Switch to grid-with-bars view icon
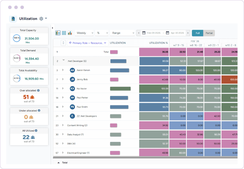This screenshot has width=244, height=169. [x=58, y=33]
